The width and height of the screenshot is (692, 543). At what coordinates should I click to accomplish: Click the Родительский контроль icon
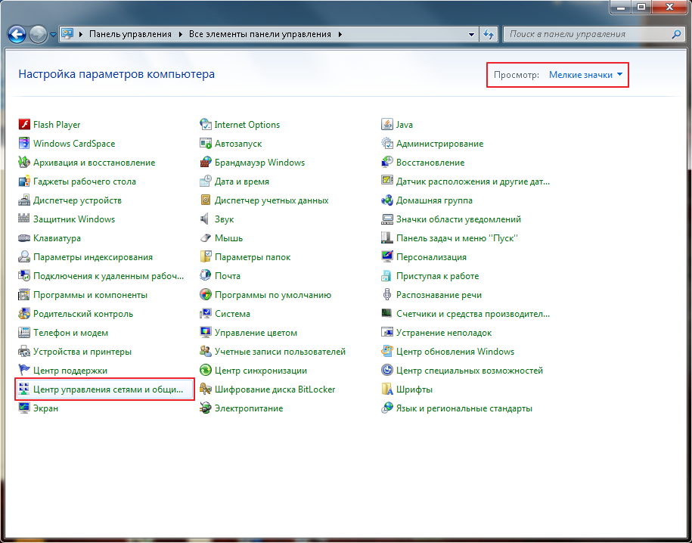point(24,314)
